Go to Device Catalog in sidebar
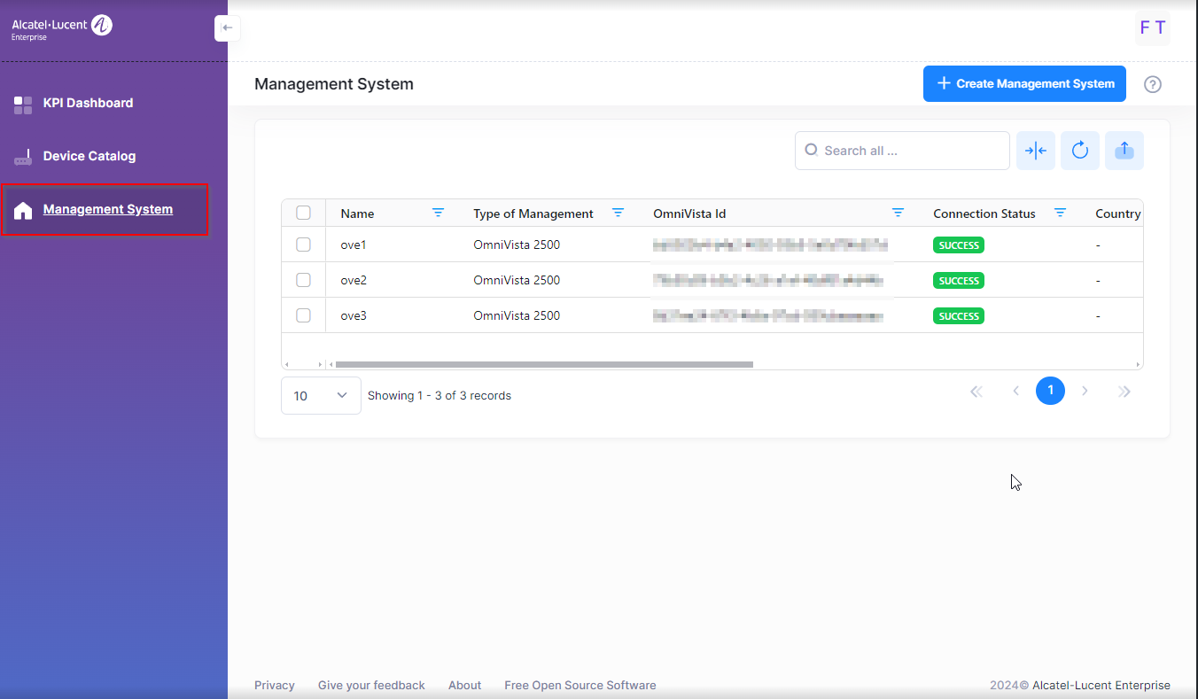 coord(89,156)
